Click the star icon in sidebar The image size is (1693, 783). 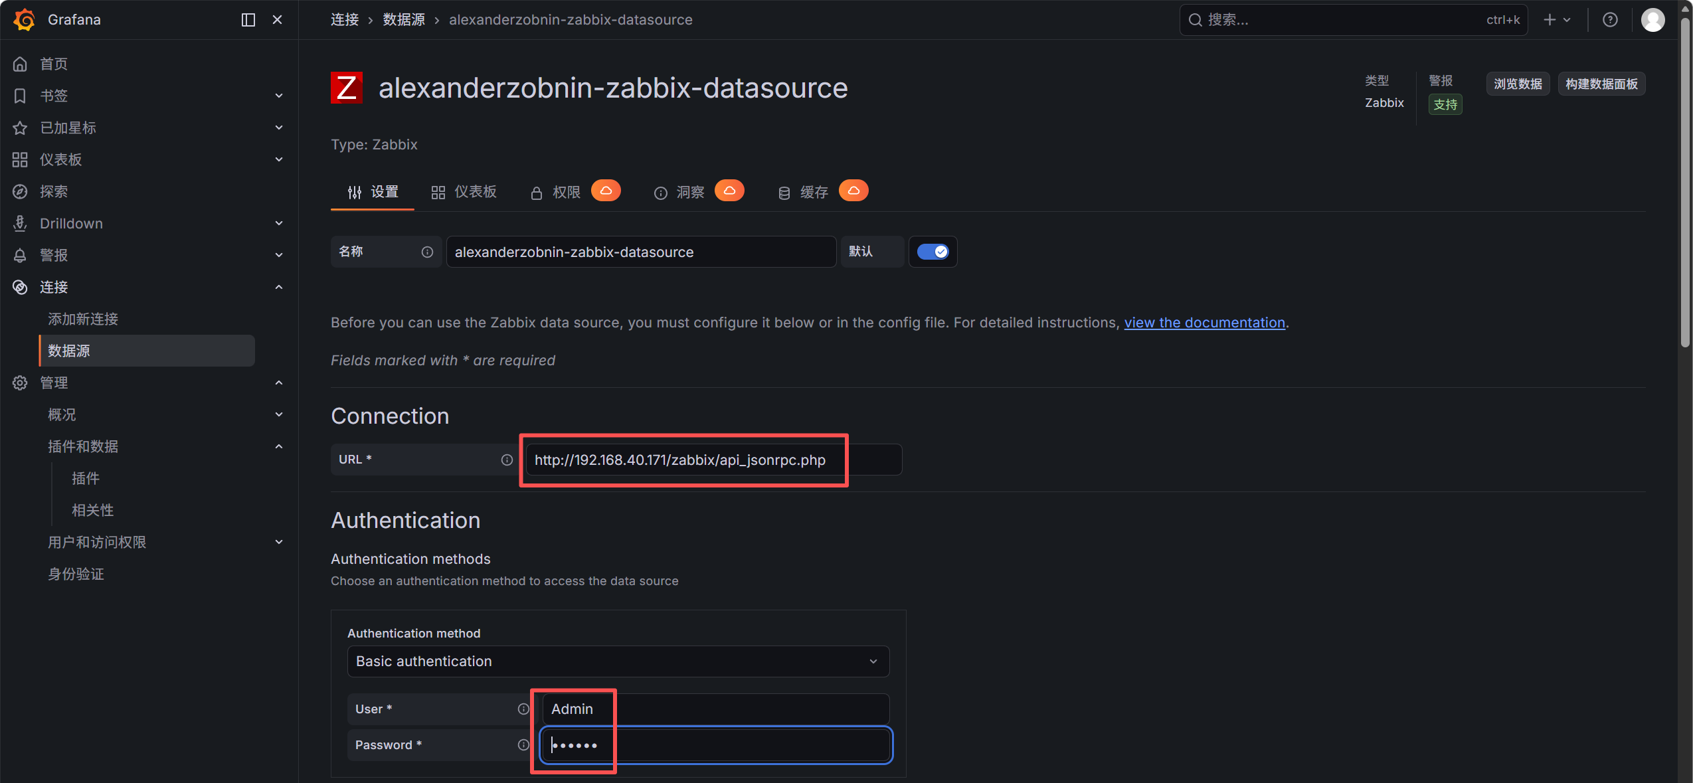(x=20, y=128)
